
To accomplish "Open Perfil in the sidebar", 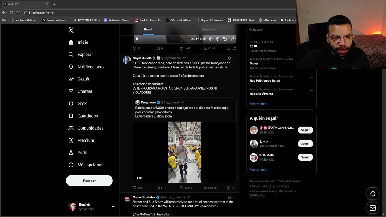I will coord(78,153).
